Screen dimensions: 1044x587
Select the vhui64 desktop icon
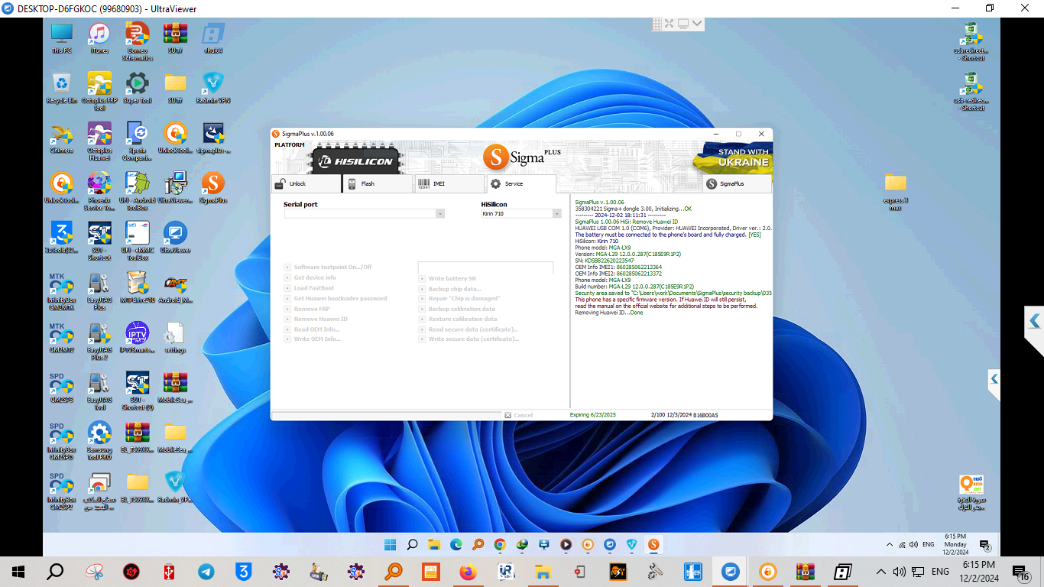pos(213,38)
